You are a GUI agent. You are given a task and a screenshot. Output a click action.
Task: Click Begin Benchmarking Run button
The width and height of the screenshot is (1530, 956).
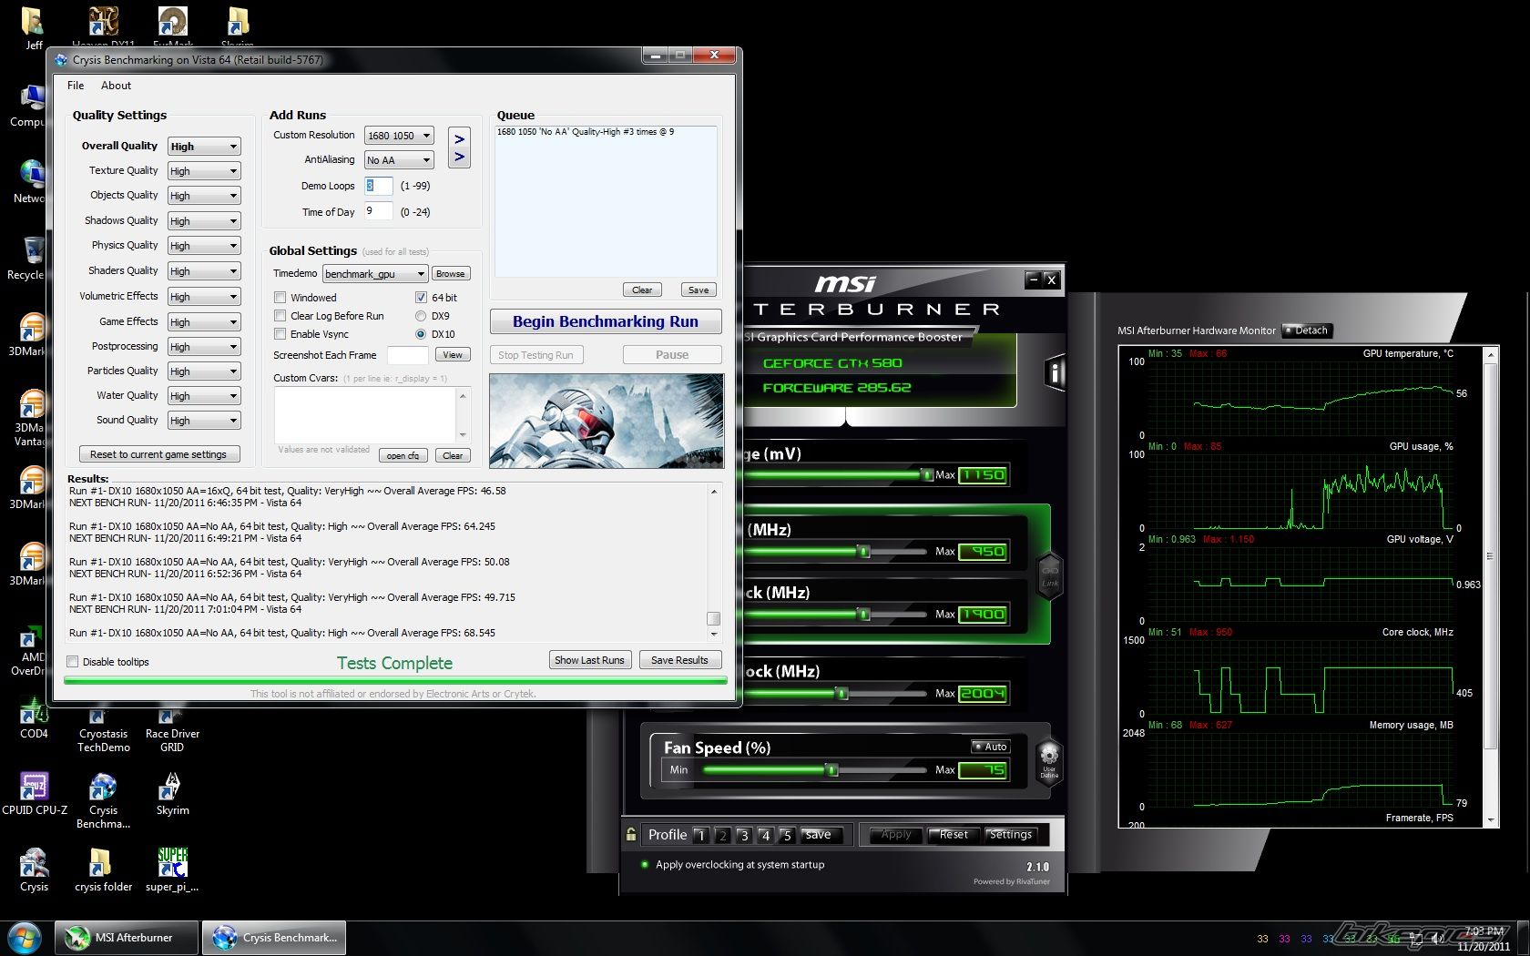click(x=606, y=321)
